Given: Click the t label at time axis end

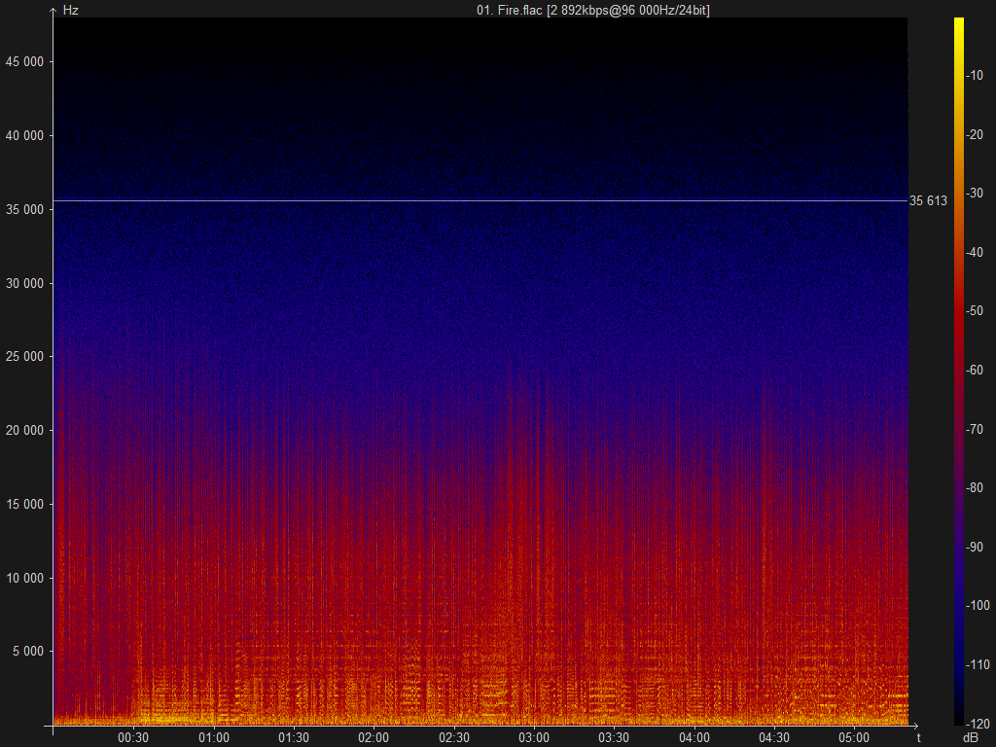Looking at the screenshot, I should point(918,737).
